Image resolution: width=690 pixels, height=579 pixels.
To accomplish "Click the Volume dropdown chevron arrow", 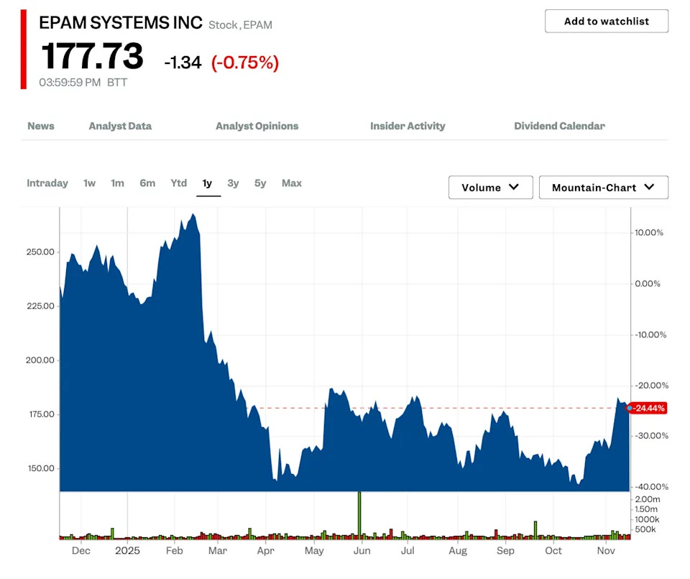I will pyautogui.click(x=513, y=187).
